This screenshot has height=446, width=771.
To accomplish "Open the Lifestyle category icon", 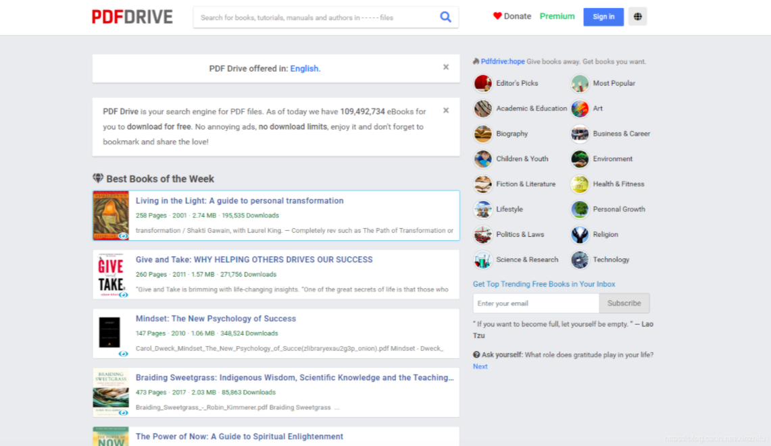I will (x=483, y=209).
